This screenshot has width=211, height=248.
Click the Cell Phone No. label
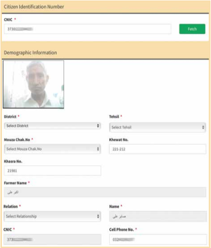click(x=121, y=229)
